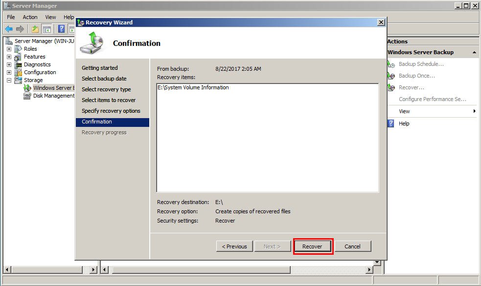Click the Cancel button
This screenshot has width=481, height=286.
(x=352, y=246)
